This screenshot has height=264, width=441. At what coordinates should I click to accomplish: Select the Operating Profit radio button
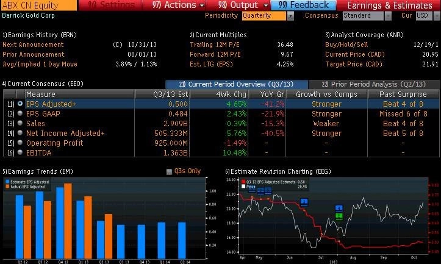click(20, 143)
